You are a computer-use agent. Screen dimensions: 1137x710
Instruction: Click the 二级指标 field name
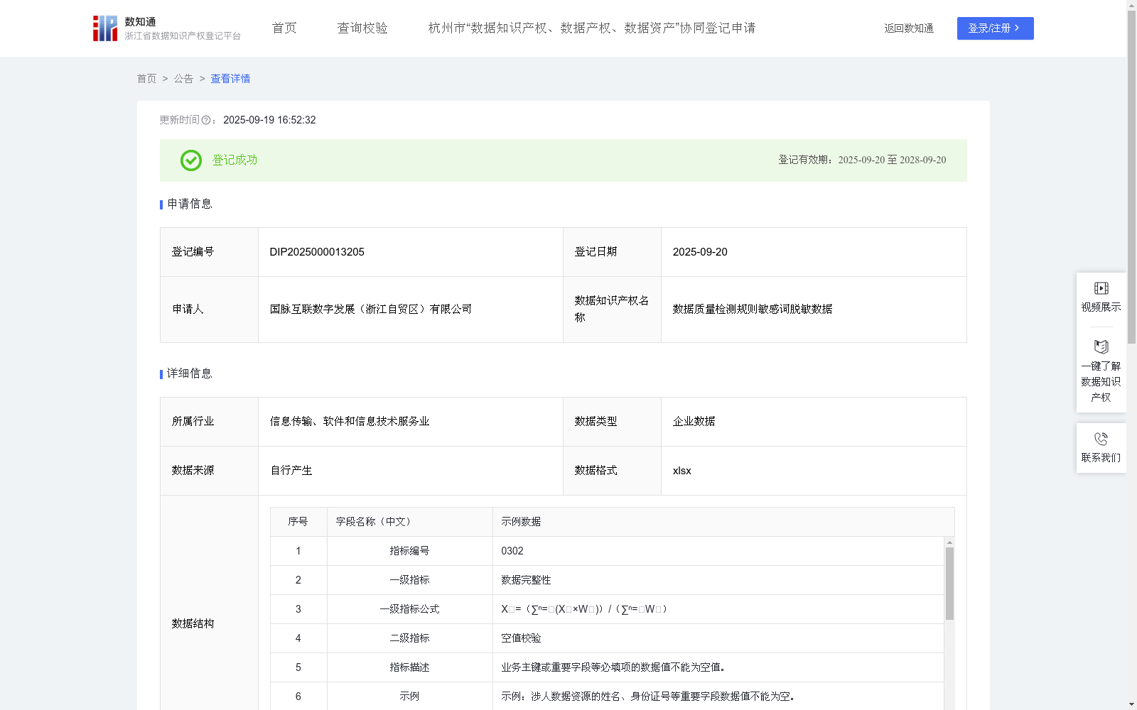point(409,638)
